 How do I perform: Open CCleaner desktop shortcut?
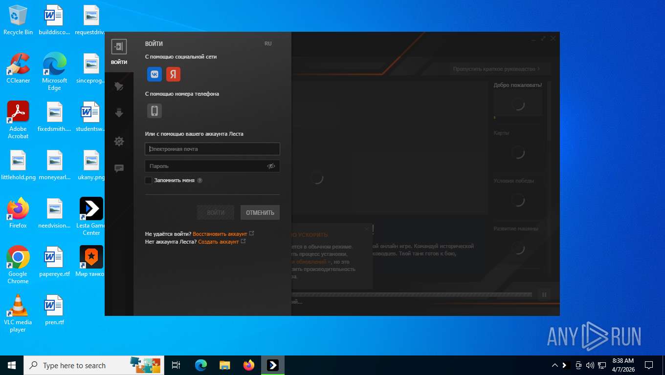(18, 68)
